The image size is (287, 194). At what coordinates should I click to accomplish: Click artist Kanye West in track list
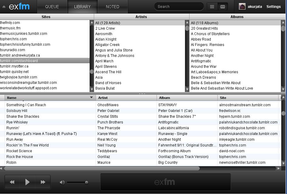coord(107,134)
